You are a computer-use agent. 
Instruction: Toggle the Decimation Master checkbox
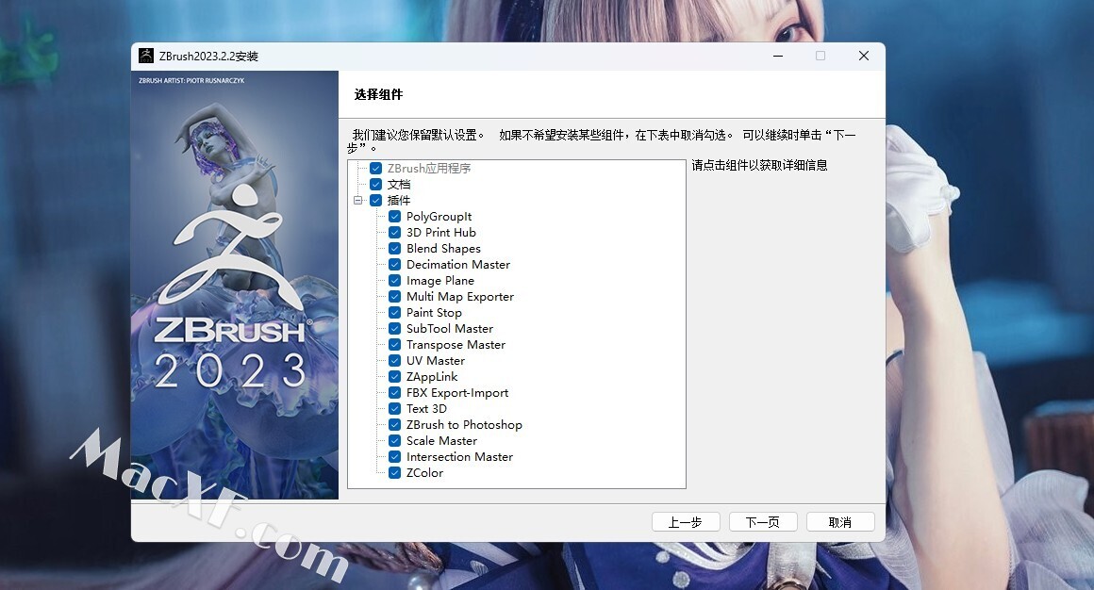[x=395, y=264]
